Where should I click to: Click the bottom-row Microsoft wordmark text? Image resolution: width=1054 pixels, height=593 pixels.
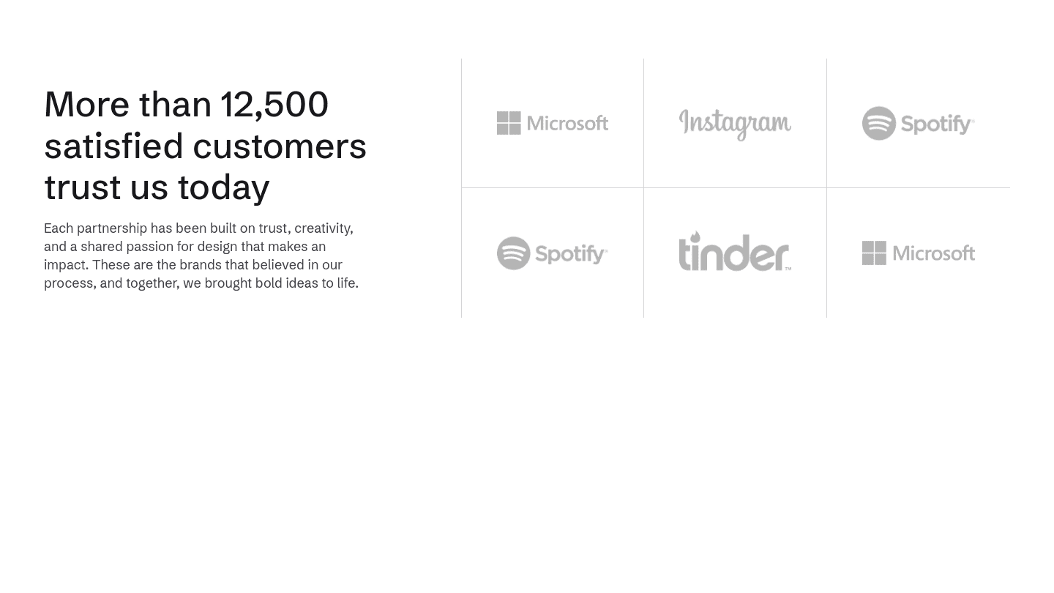click(933, 253)
